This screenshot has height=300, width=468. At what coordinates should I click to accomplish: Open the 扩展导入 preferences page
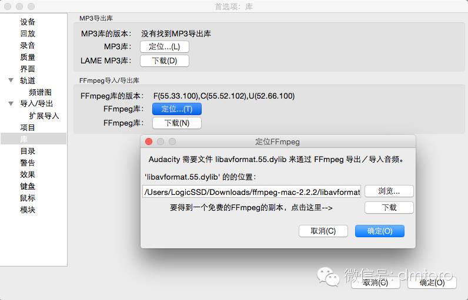[44, 116]
